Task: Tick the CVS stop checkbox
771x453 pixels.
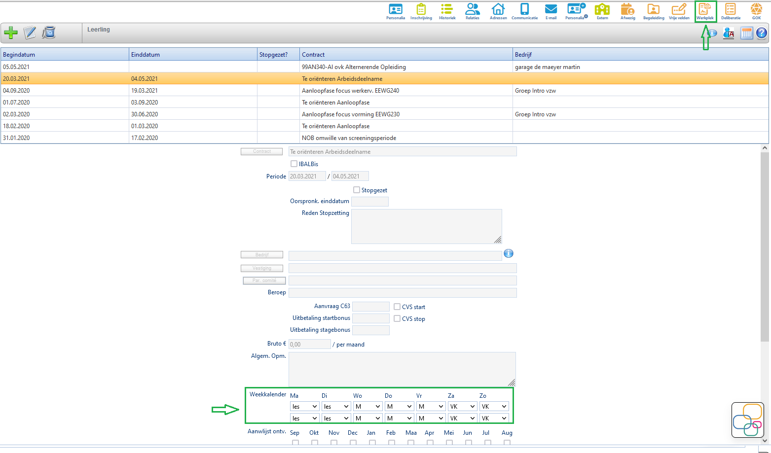Action: [x=397, y=318]
